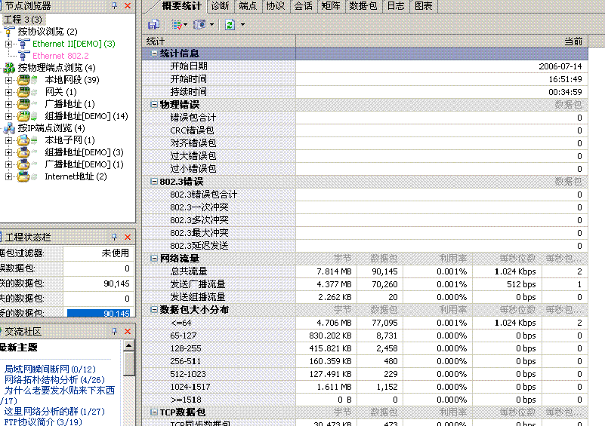
Task: Click the 按IP端点浏览 network icon
Action: tap(9, 128)
